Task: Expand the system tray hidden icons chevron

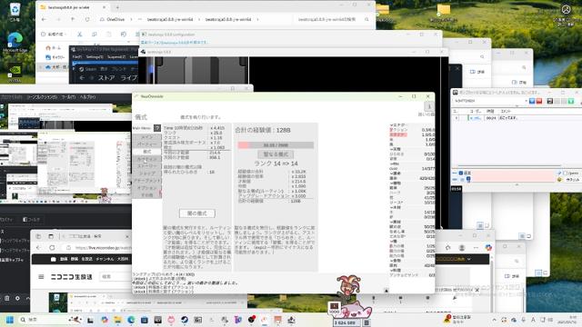Action: click(494, 320)
